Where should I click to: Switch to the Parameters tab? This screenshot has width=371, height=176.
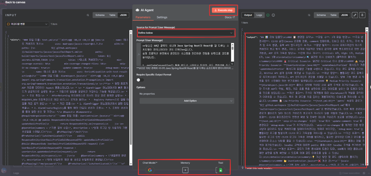click(143, 17)
